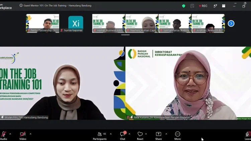Image resolution: width=251 pixels, height=141 pixels.
Task: Click Nita Yulianis name label
Action: point(162,117)
